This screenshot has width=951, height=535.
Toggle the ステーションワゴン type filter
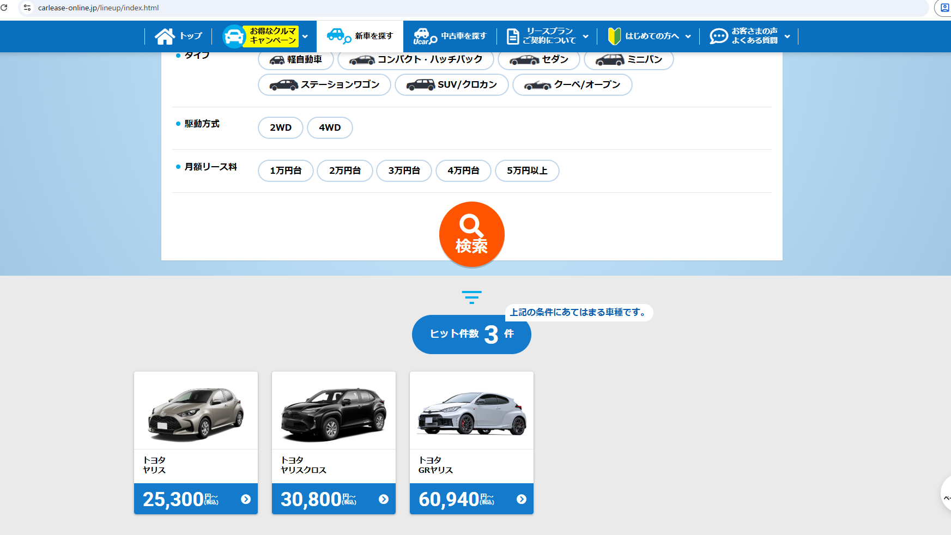pyautogui.click(x=324, y=84)
